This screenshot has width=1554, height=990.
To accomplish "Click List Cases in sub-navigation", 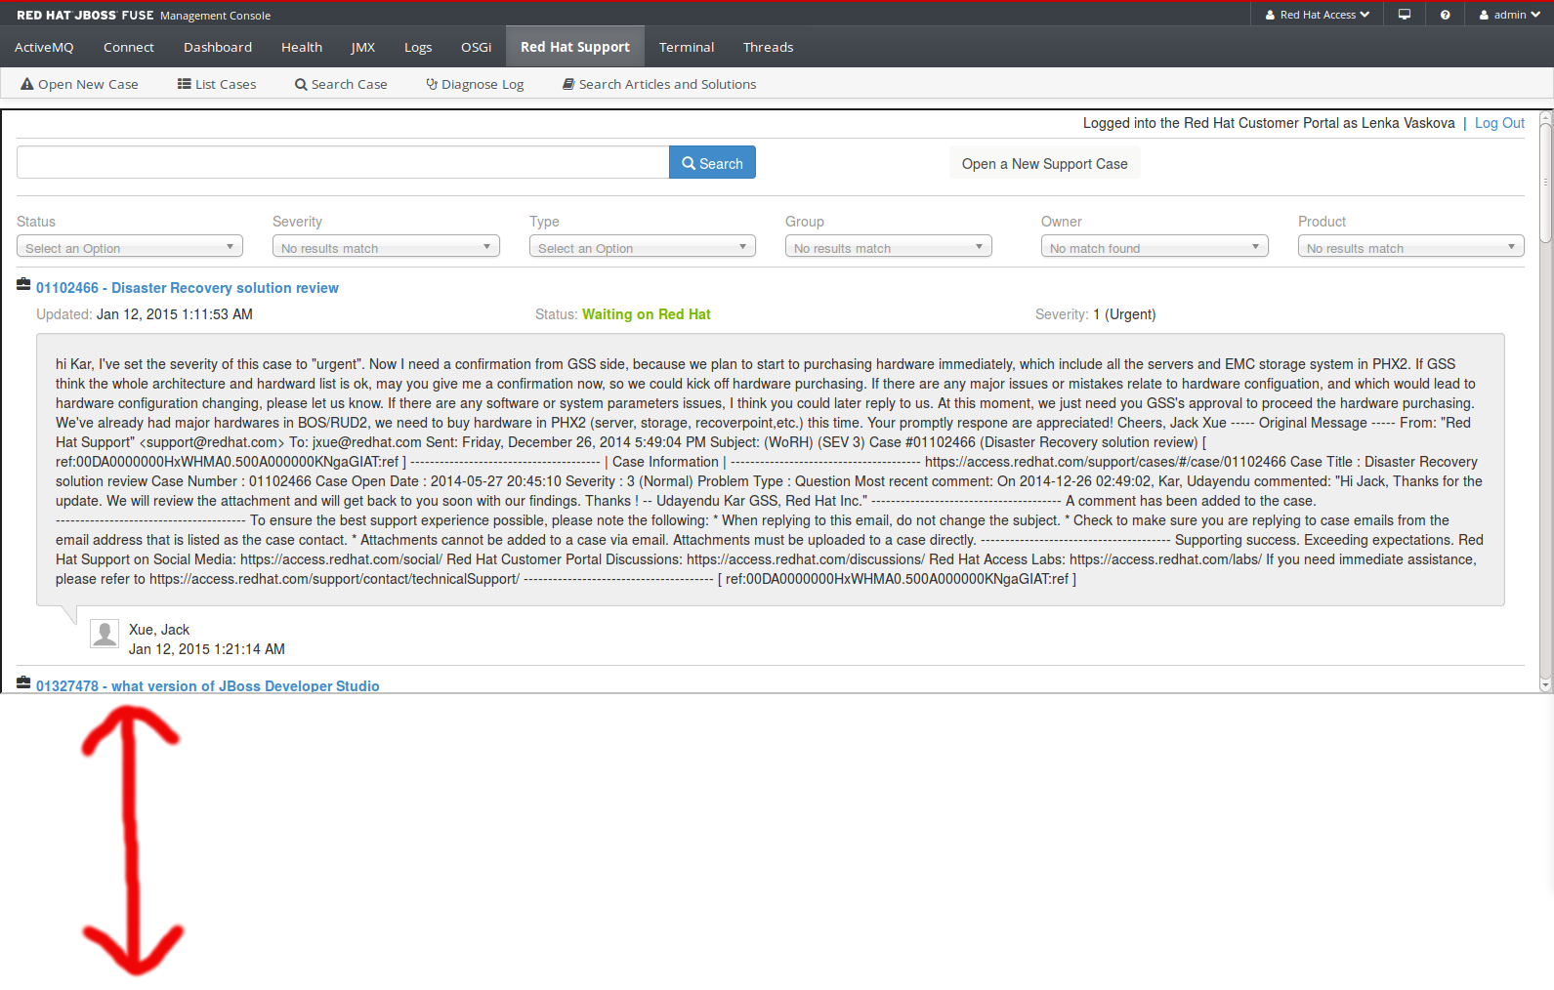I will click(x=217, y=84).
